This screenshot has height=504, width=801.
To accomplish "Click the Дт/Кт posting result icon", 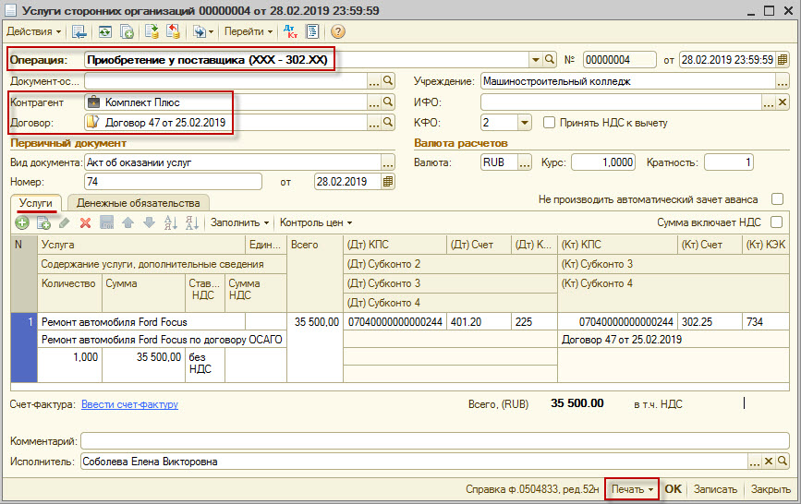I will click(290, 31).
